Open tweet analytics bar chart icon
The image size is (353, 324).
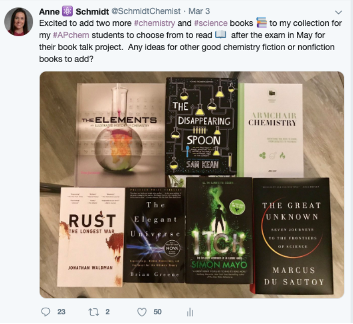click(190, 312)
